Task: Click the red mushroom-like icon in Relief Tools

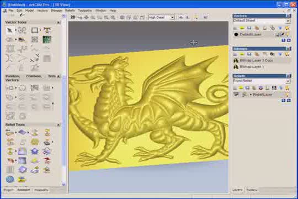Action: (47, 160)
